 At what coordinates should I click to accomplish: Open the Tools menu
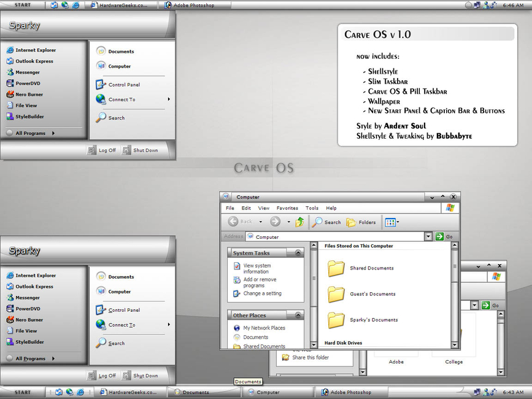point(312,208)
